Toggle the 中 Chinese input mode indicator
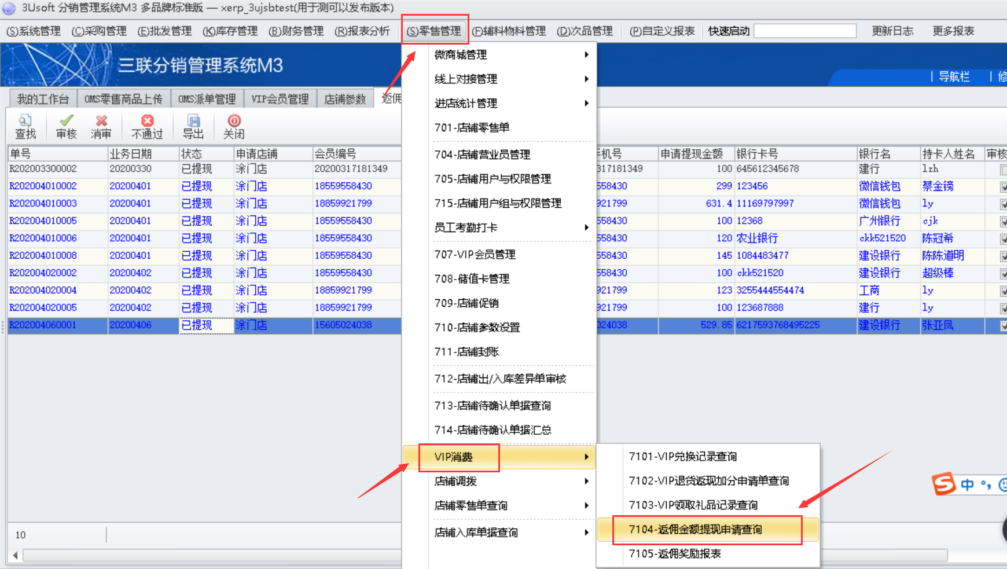This screenshot has height=569, width=1007. pyautogui.click(x=967, y=484)
